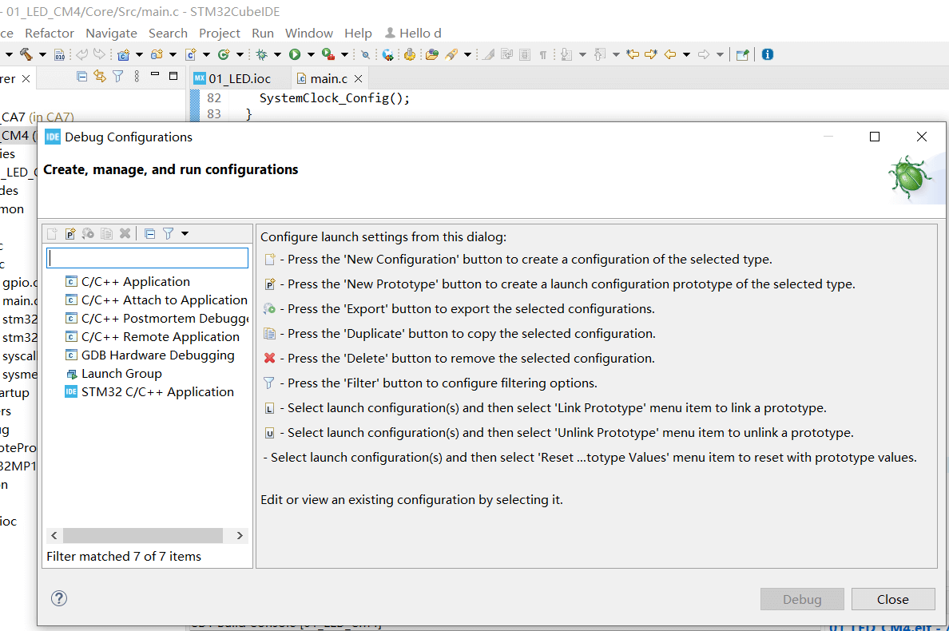The image size is (949, 631).
Task: Click the Build hammer icon in main toolbar
Action: [26, 54]
